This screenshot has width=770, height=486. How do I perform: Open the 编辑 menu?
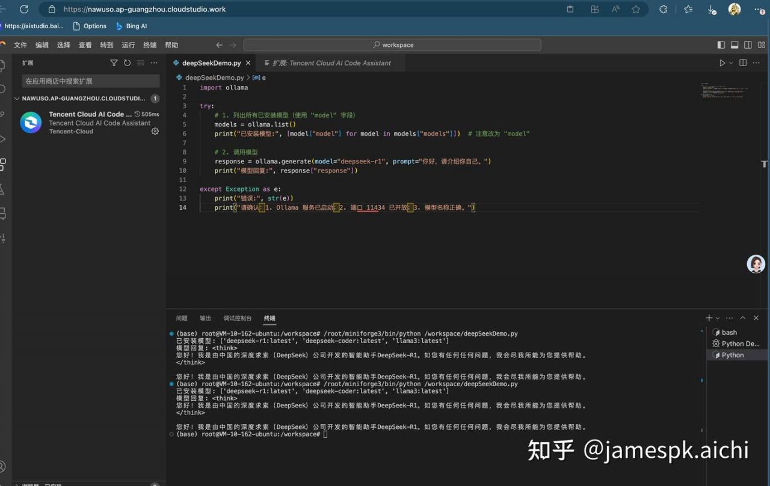(x=42, y=45)
